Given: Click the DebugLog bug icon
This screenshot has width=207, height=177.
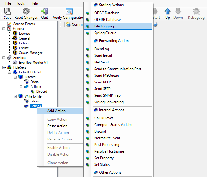Looking at the screenshot, I should coord(196,12).
